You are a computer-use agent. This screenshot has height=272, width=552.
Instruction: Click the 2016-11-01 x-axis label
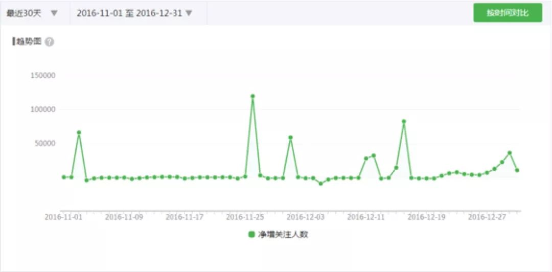(x=64, y=217)
